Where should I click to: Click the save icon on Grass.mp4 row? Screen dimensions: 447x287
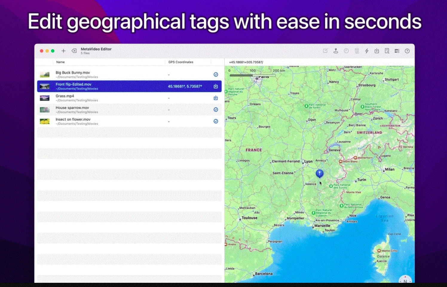(x=216, y=98)
